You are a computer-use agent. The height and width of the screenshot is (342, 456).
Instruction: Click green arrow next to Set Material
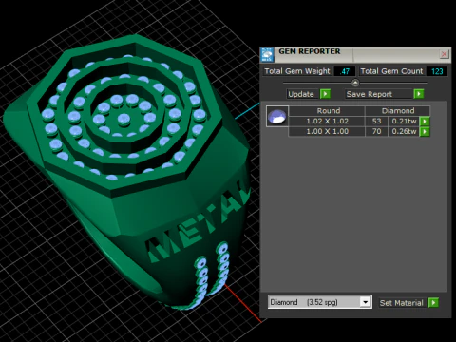click(x=433, y=303)
